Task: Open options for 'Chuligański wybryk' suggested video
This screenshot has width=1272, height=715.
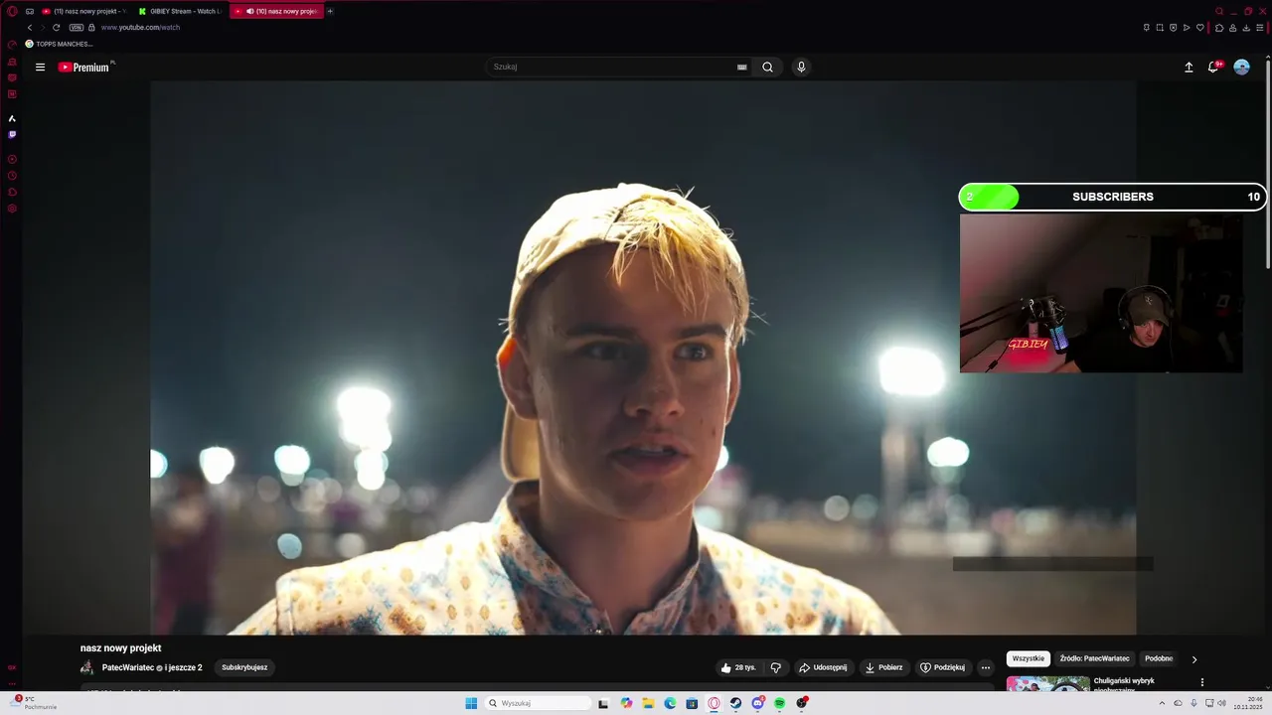Action: click(1202, 682)
